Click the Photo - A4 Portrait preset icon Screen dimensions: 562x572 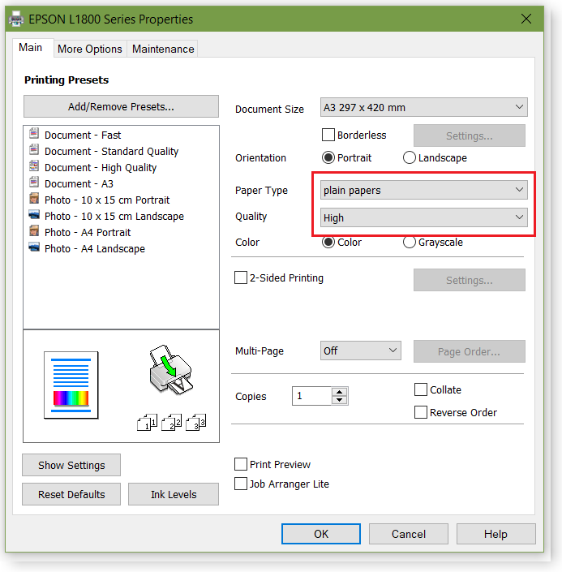pos(34,231)
